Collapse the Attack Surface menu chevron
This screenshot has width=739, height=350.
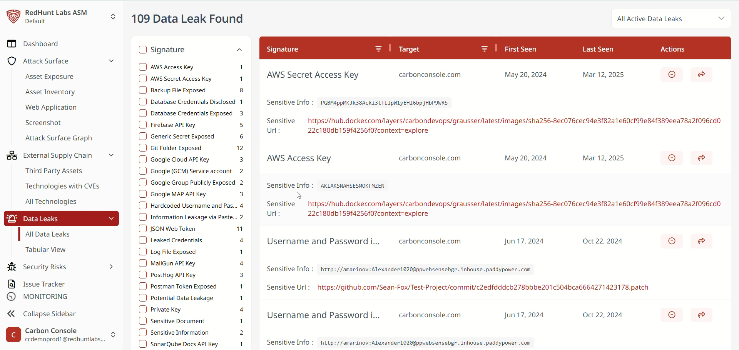tap(111, 61)
